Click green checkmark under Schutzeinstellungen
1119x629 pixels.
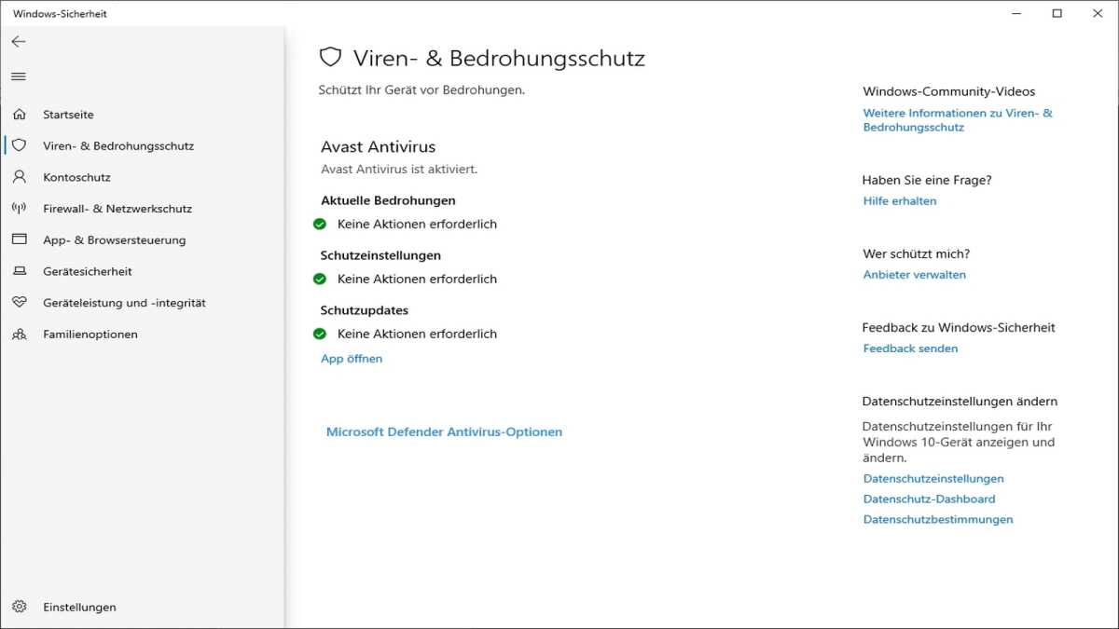point(320,279)
